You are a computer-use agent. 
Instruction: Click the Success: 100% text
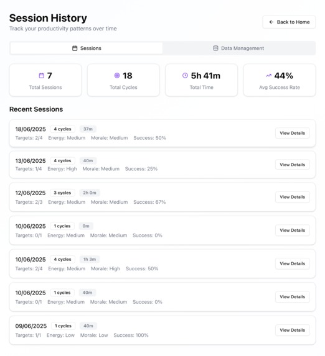131,335
